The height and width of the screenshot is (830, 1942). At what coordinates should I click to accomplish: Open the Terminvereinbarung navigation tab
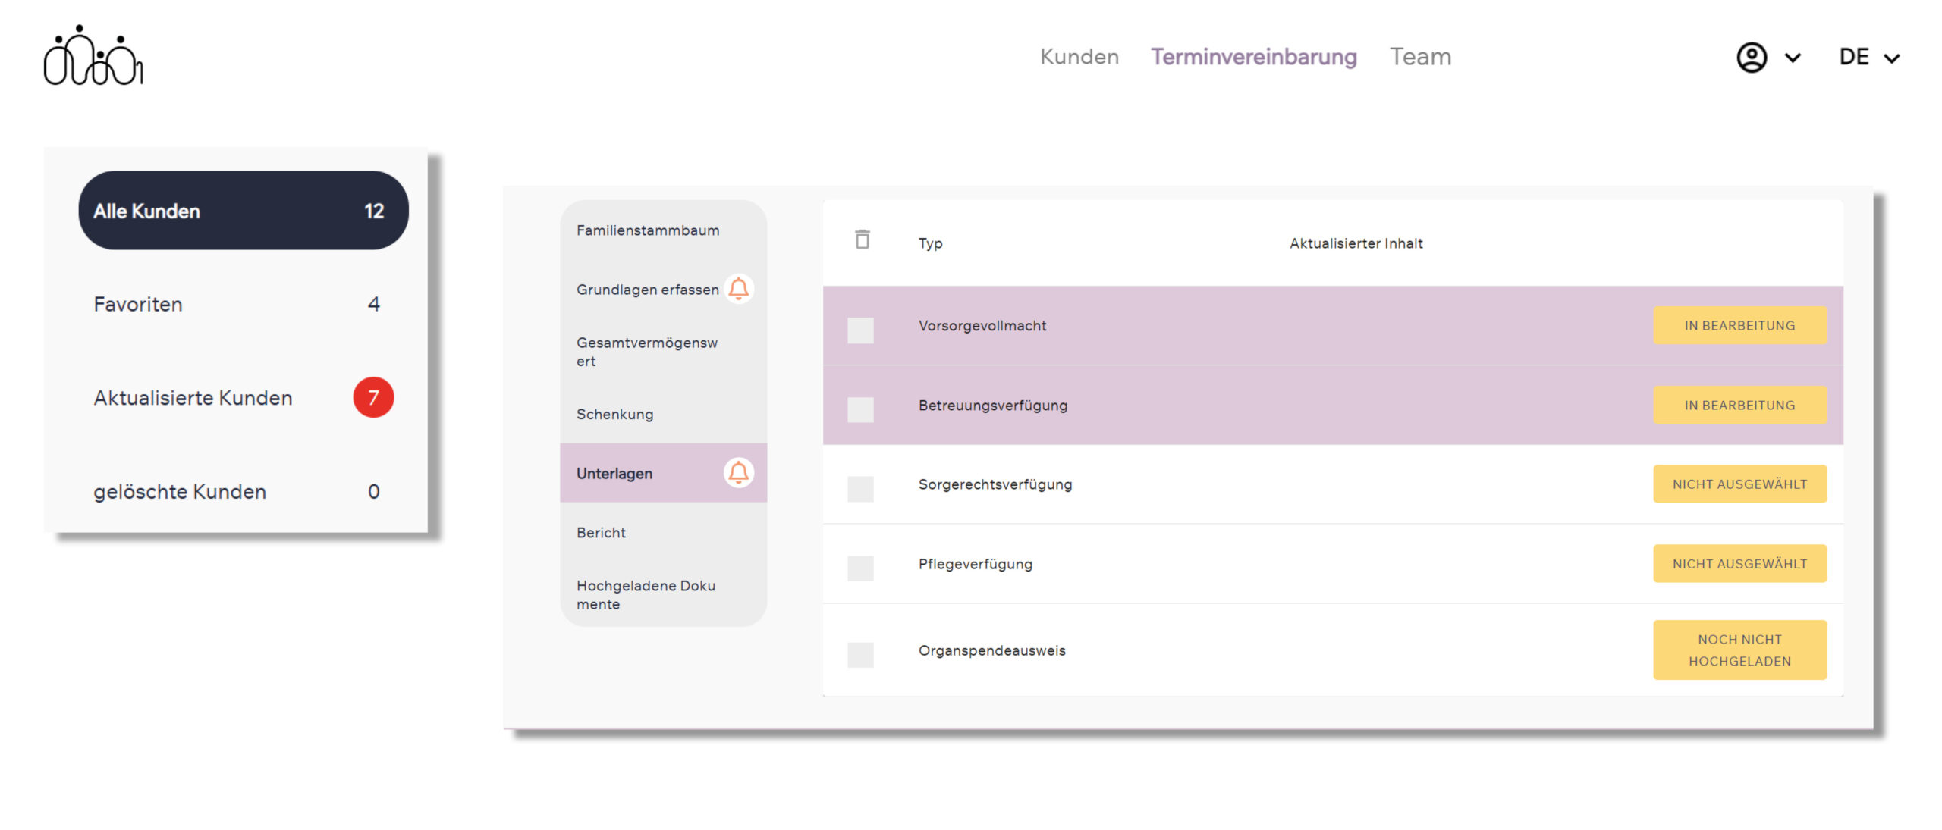coord(1253,57)
